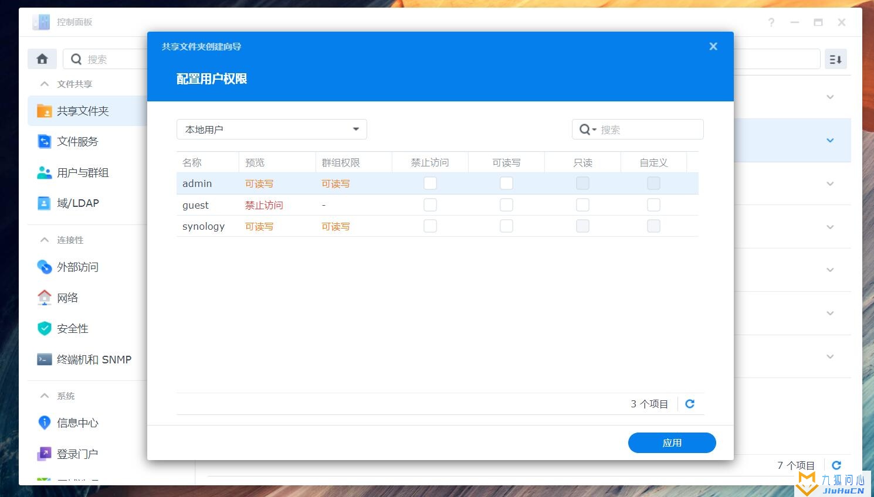874x497 pixels.
Task: Expand the first shared folder row chevron
Action: click(830, 97)
